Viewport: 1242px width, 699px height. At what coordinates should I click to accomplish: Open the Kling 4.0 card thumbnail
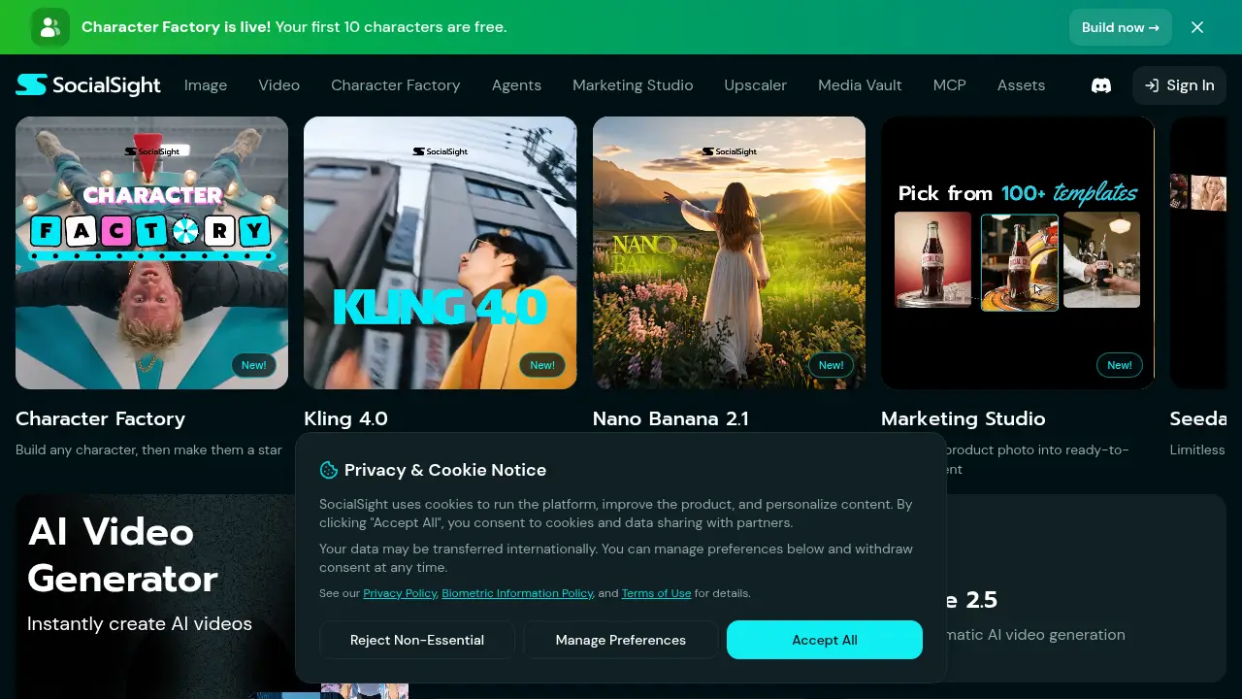click(441, 252)
